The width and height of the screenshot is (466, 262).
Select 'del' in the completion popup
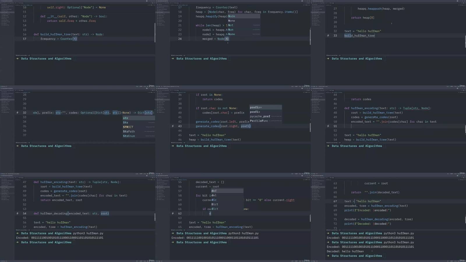click(227, 195)
